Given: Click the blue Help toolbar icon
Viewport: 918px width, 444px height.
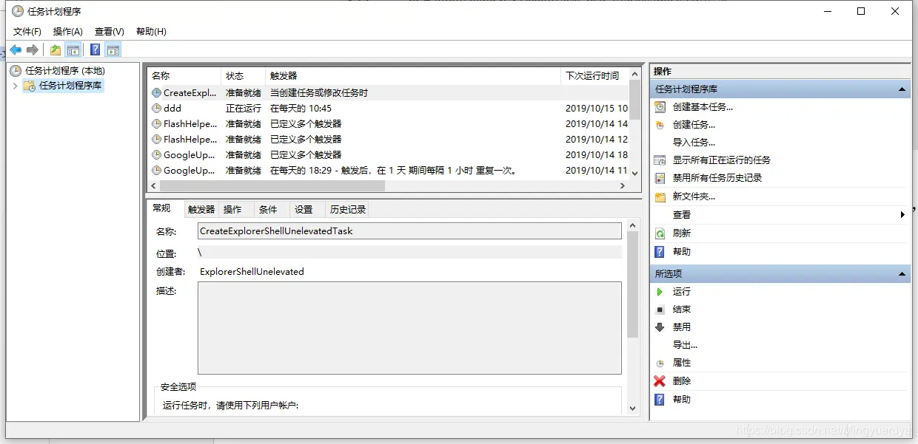Looking at the screenshot, I should pyautogui.click(x=96, y=50).
